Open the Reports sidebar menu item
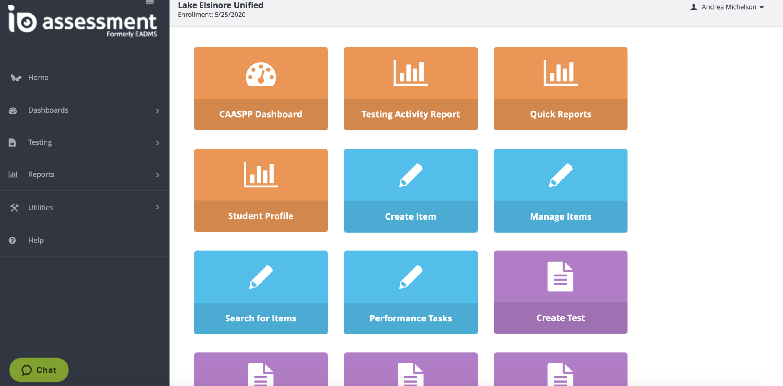This screenshot has width=783, height=386. (x=41, y=174)
